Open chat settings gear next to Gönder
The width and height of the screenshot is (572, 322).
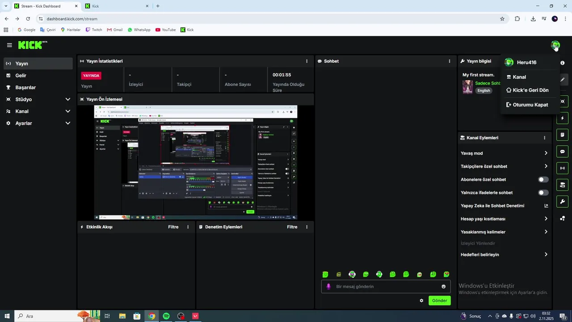[421, 301]
